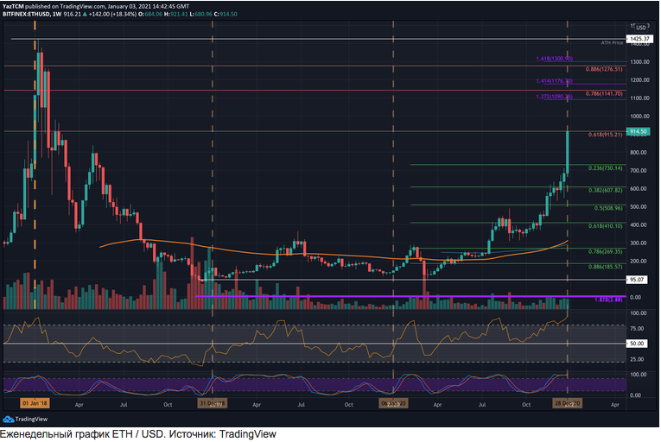
Task: Select the 28 Dec '20 date marker
Action: point(568,403)
